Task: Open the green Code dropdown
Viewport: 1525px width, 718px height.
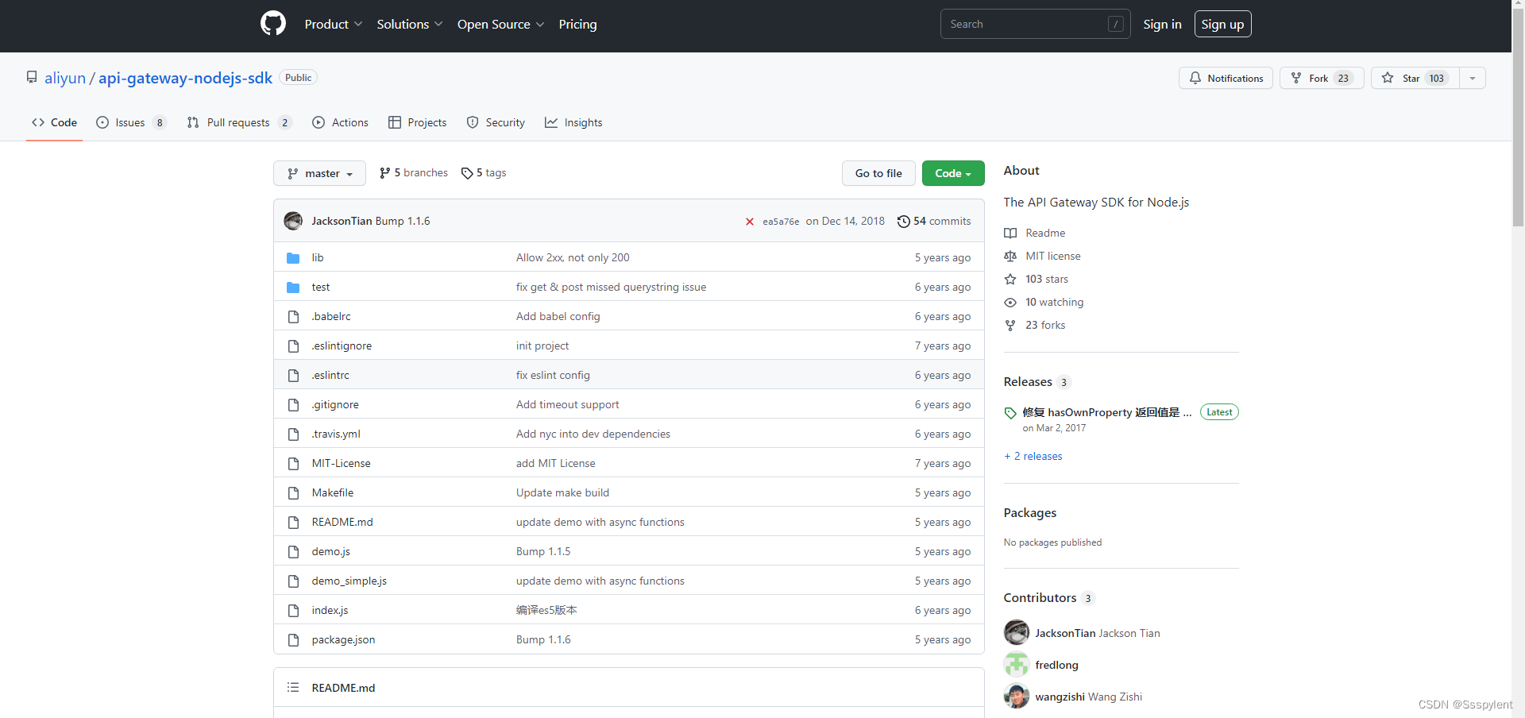Action: point(953,173)
